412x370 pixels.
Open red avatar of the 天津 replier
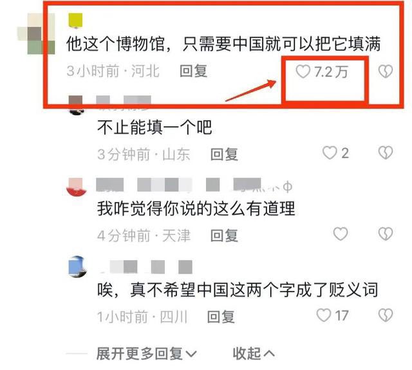[77, 187]
